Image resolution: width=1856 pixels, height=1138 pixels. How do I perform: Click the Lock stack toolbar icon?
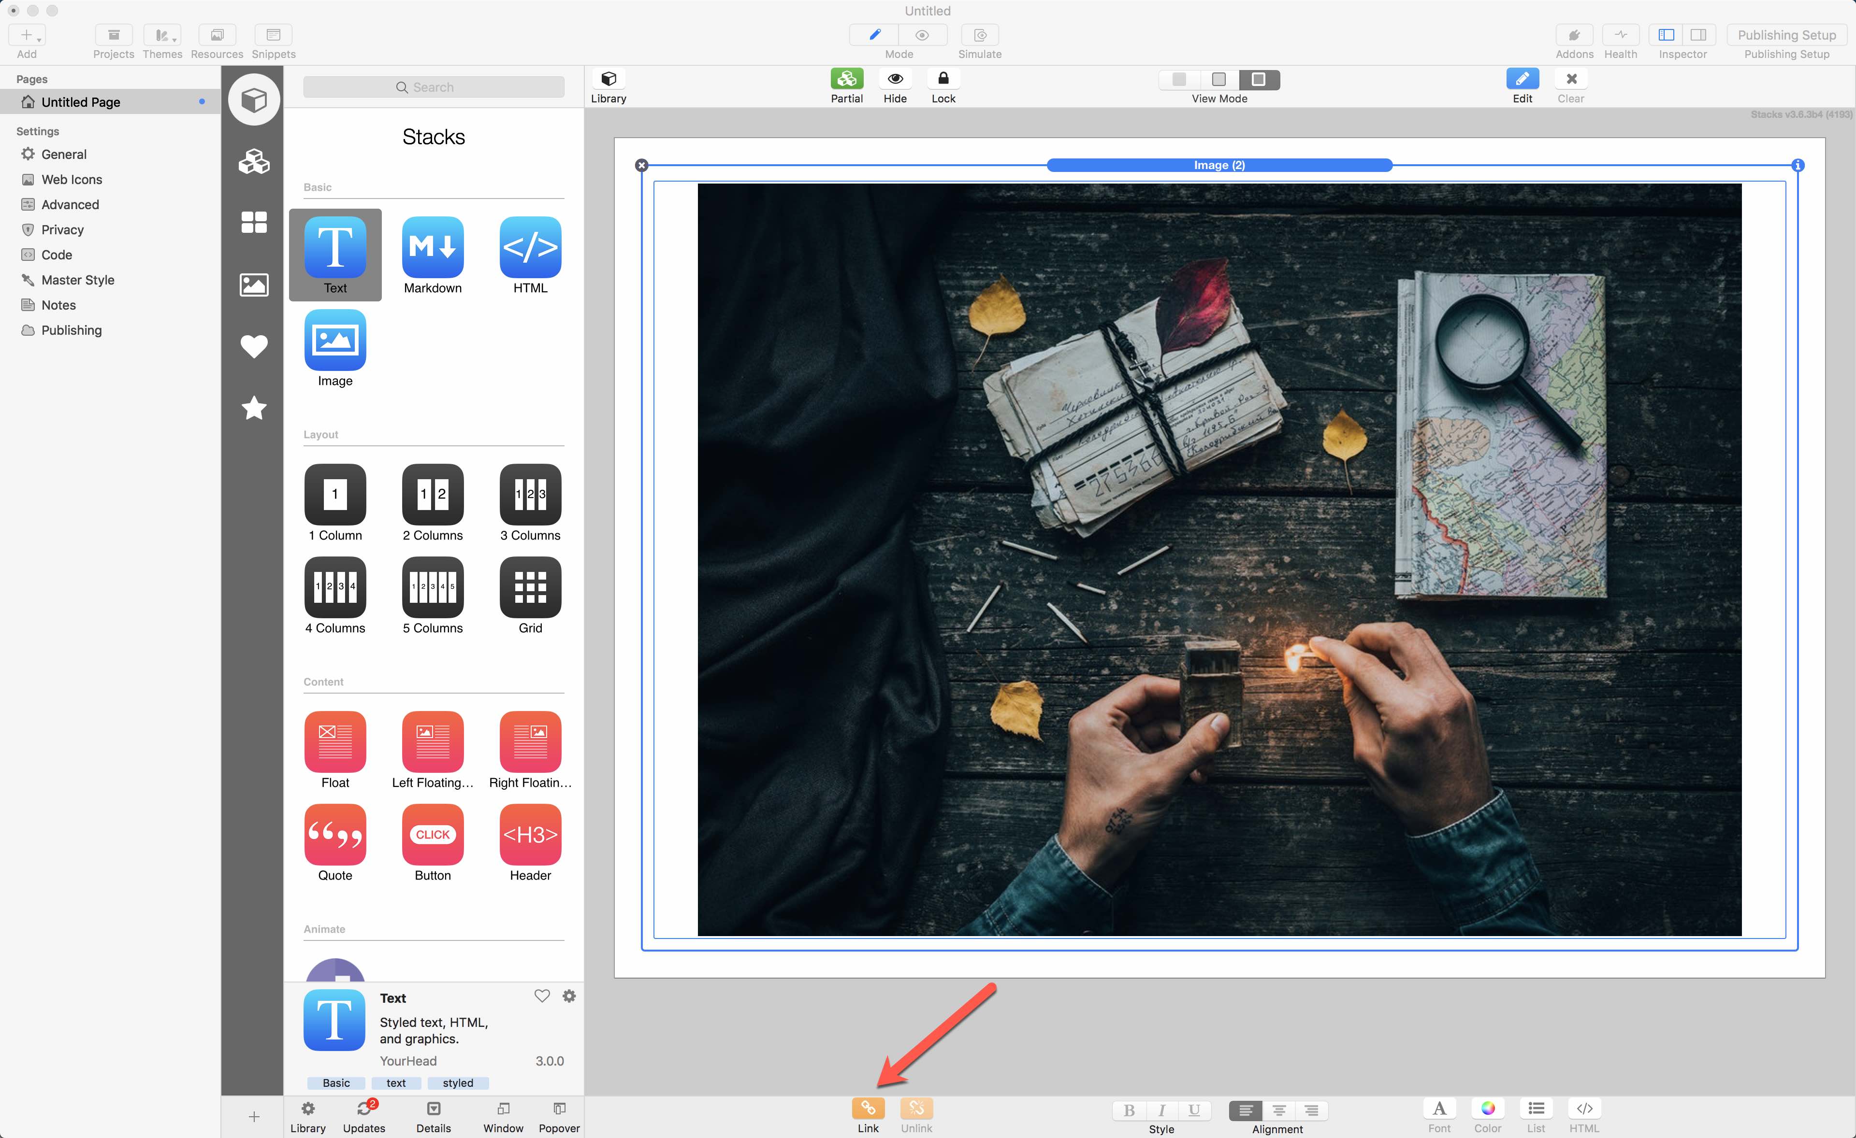pos(943,79)
